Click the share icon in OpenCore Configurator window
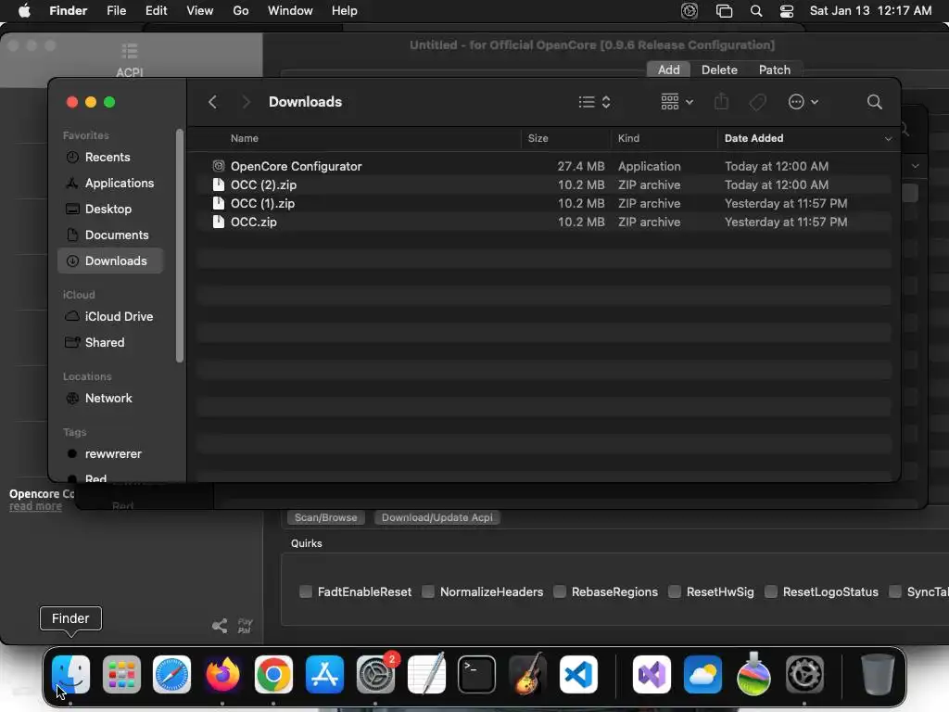Screen dimensions: 949x712 220,626
